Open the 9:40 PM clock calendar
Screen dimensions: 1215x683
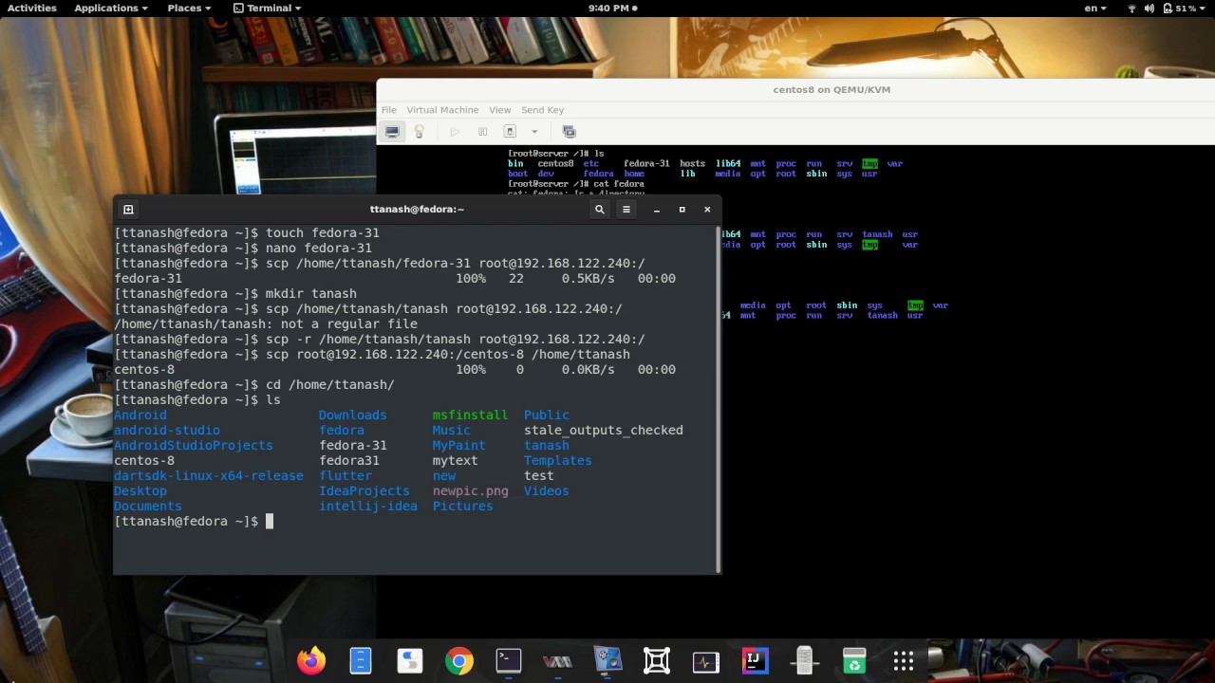point(612,8)
